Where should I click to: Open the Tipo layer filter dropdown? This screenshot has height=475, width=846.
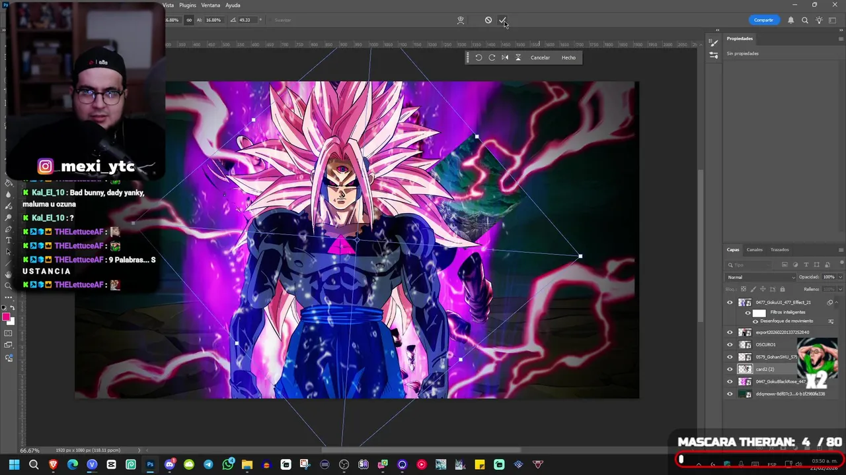(x=750, y=265)
